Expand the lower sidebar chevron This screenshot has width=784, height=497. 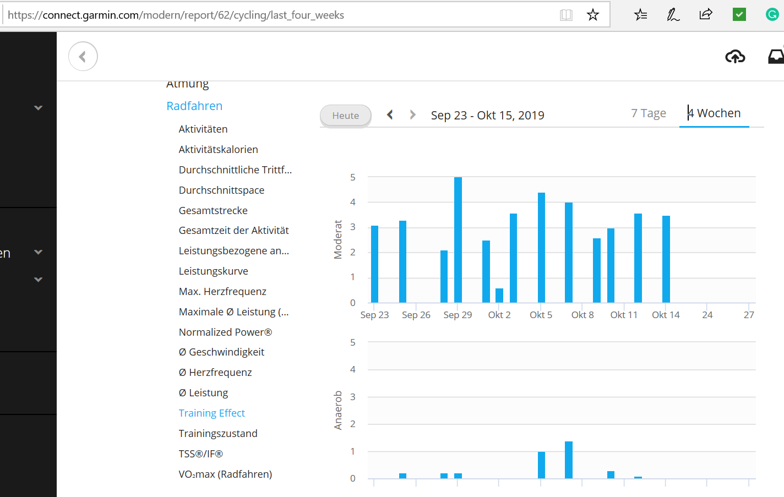(x=38, y=280)
